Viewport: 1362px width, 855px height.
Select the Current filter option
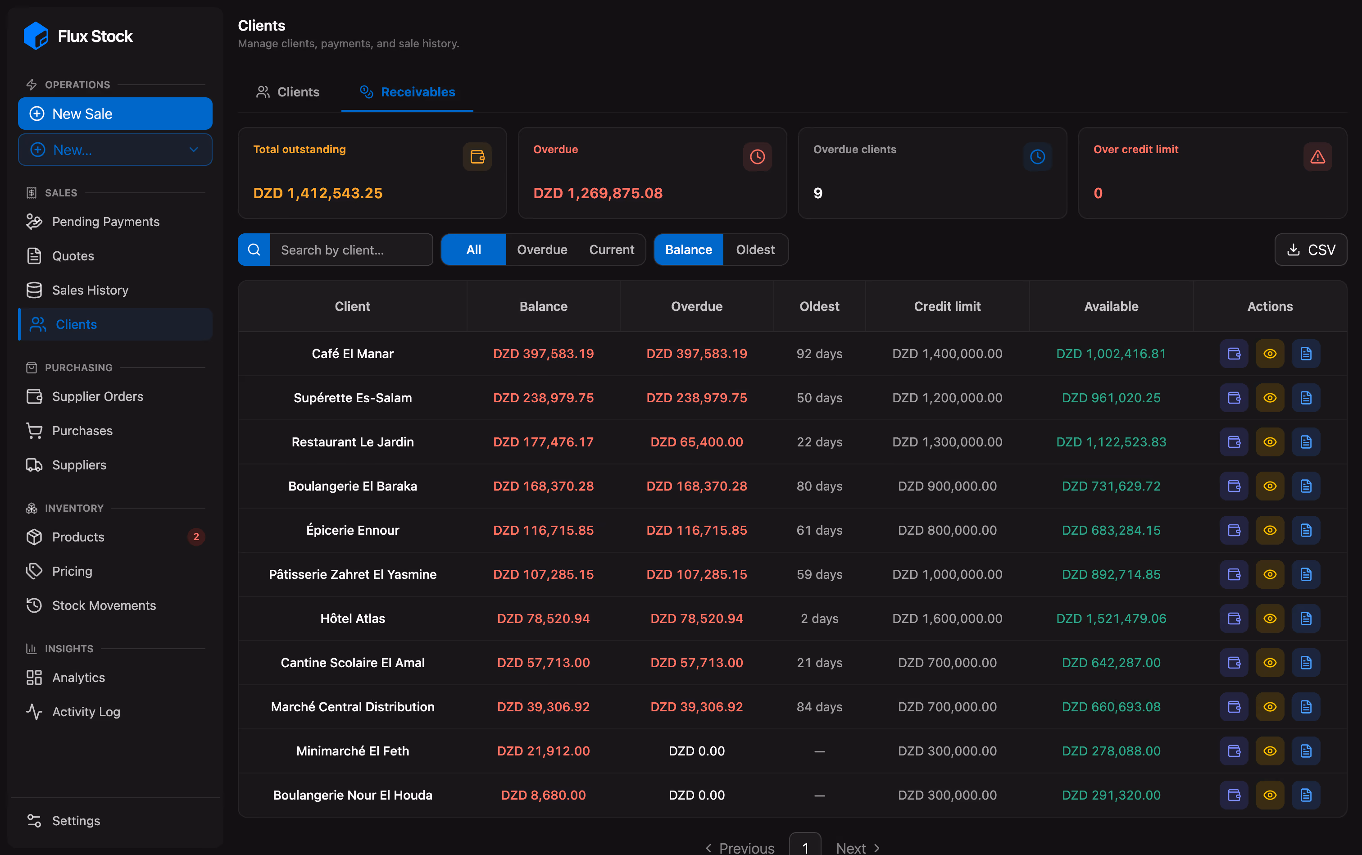(611, 250)
